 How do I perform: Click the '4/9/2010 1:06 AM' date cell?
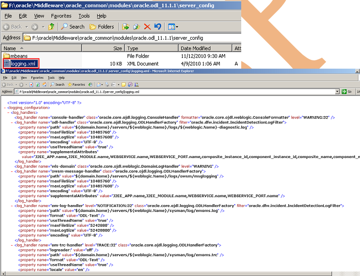200,64
